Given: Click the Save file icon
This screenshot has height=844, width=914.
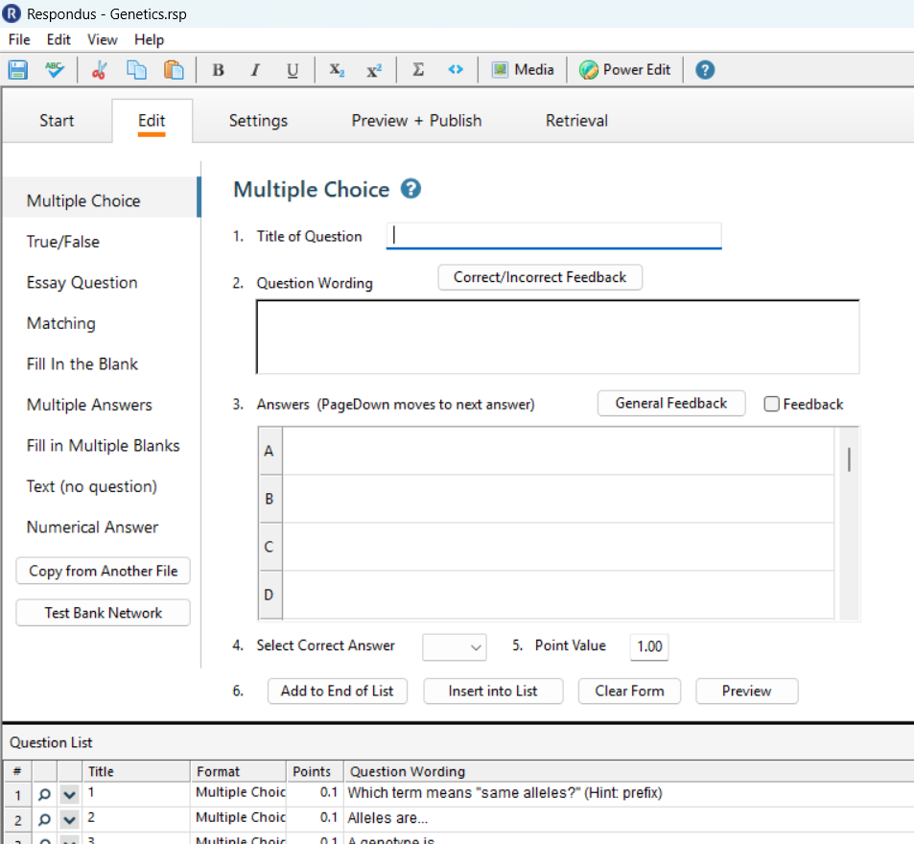Looking at the screenshot, I should (17, 69).
